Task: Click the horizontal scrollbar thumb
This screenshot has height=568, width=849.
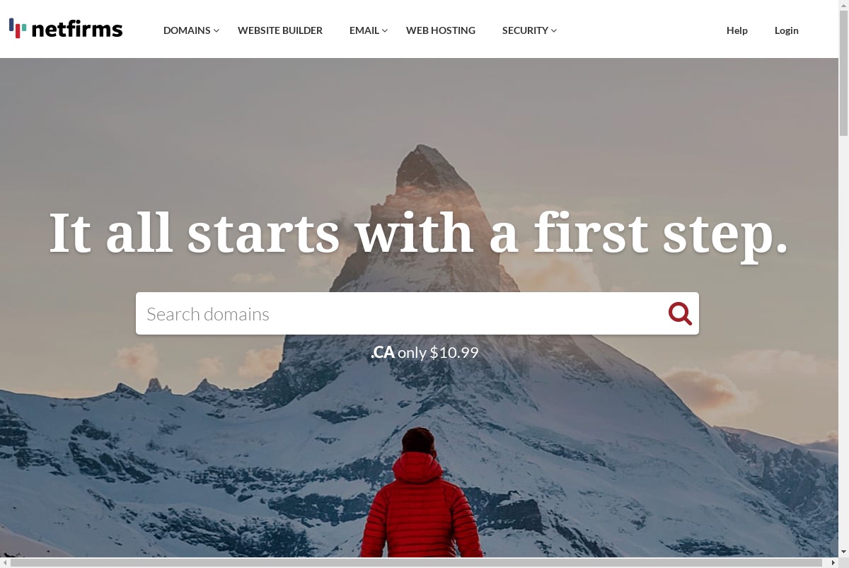Action: click(x=416, y=562)
